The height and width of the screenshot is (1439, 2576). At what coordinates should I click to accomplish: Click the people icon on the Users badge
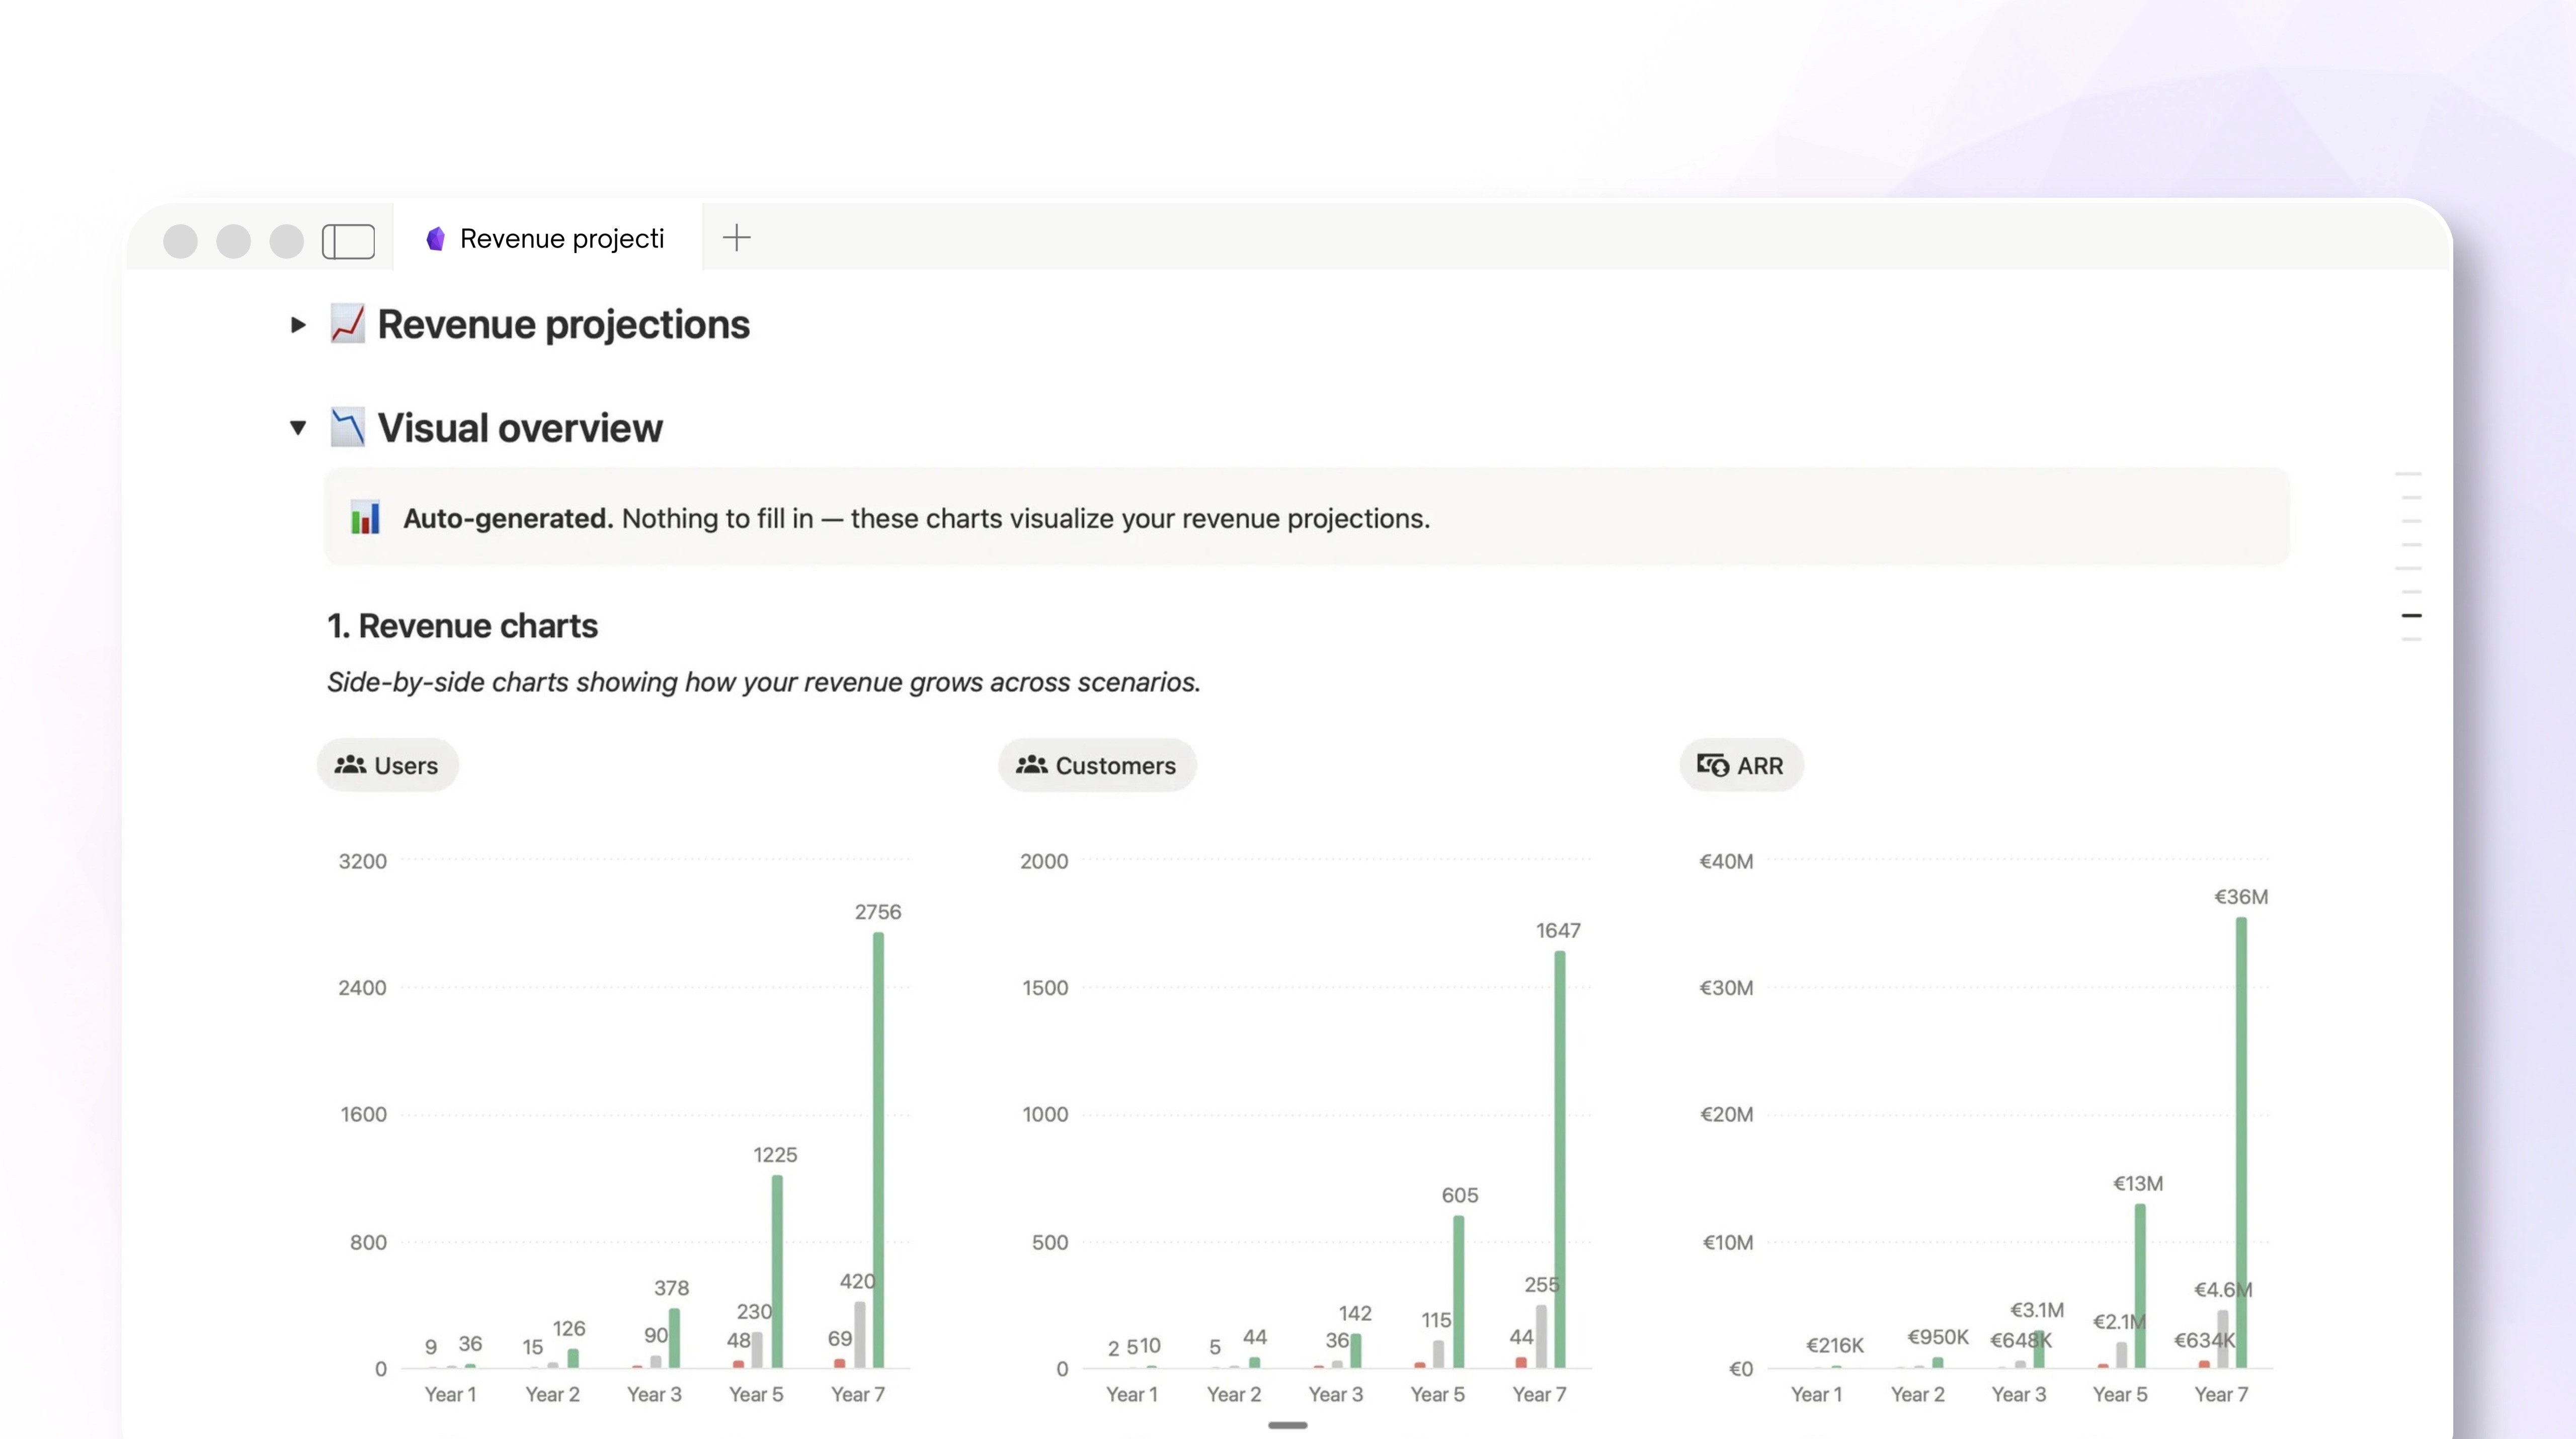(349, 764)
